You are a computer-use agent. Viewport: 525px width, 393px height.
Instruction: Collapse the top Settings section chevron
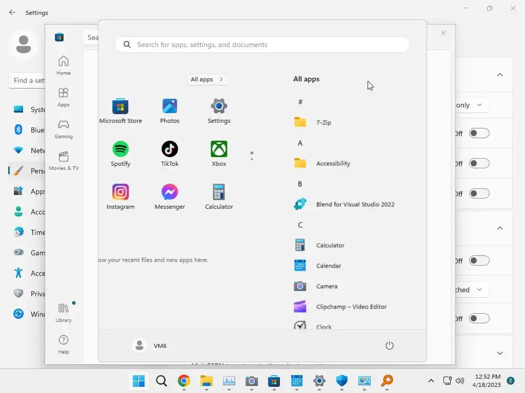point(500,75)
